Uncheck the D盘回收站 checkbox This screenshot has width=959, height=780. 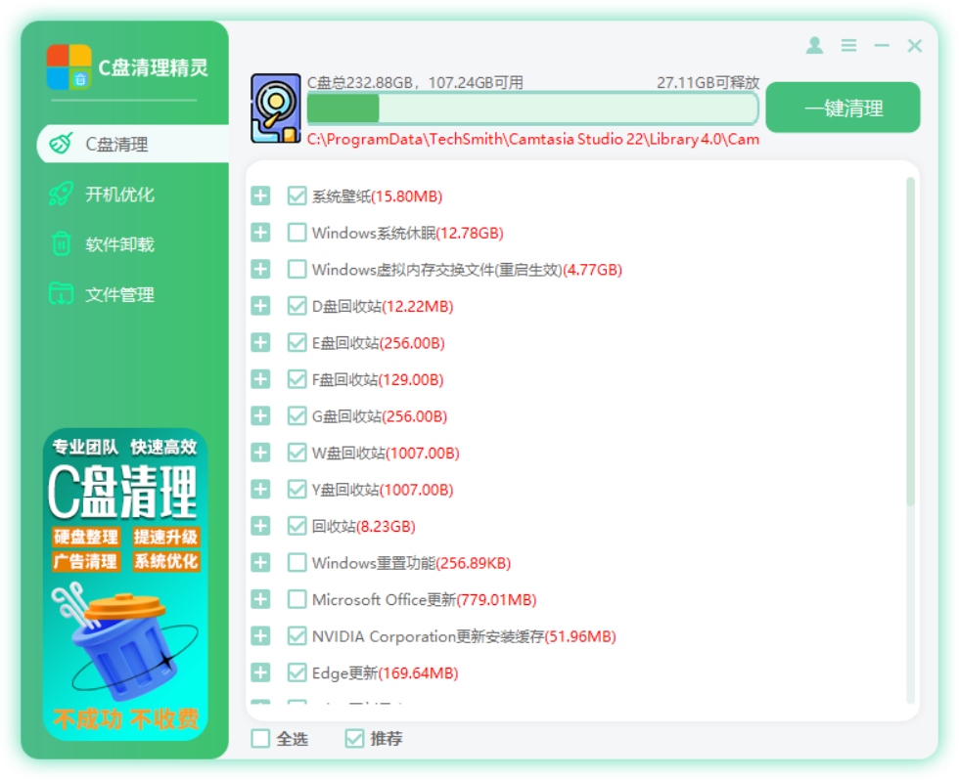click(x=297, y=306)
